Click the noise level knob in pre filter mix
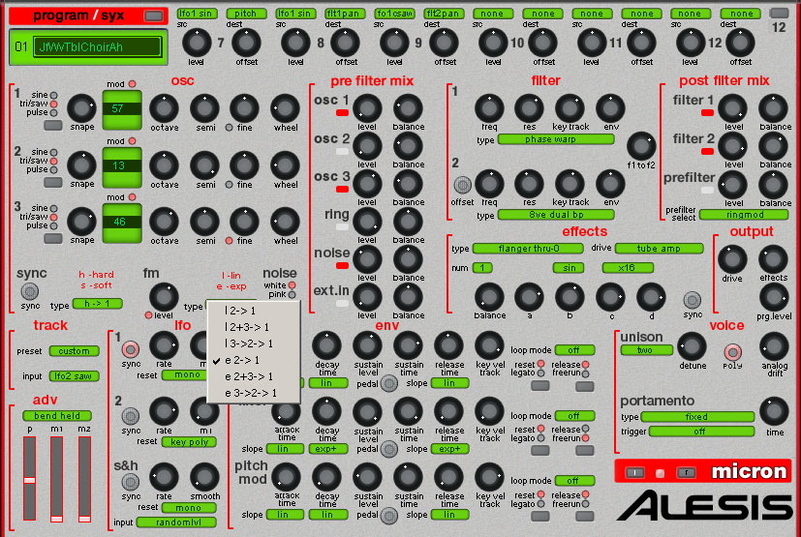The height and width of the screenshot is (537, 801). click(x=367, y=259)
